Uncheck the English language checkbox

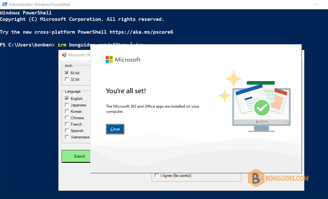click(x=67, y=98)
